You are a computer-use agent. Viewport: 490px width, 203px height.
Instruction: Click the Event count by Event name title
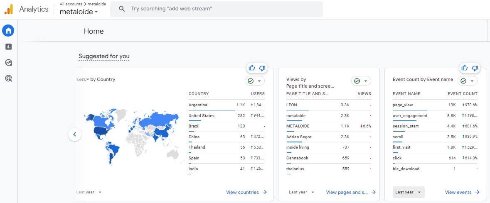pos(423,79)
